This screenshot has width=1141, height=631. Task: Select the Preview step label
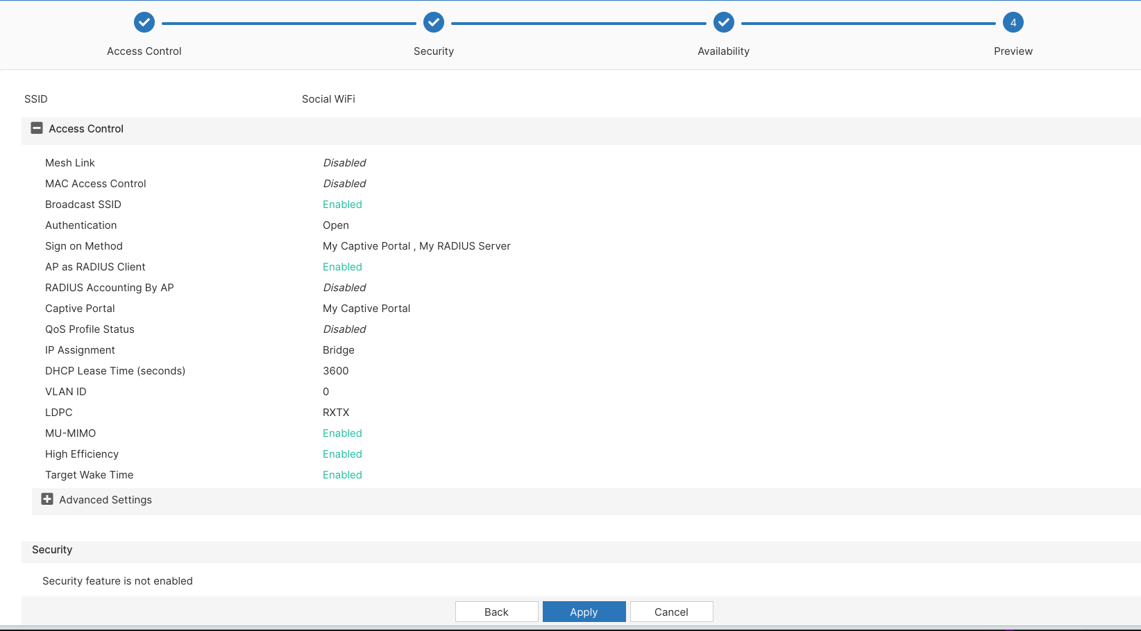1013,51
